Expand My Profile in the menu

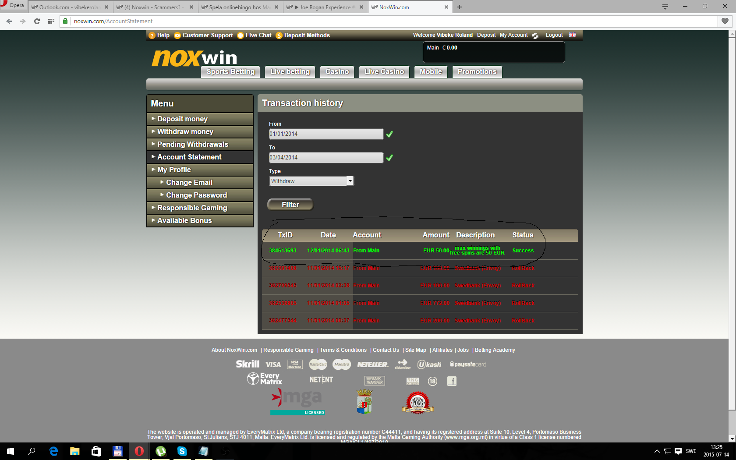click(200, 170)
